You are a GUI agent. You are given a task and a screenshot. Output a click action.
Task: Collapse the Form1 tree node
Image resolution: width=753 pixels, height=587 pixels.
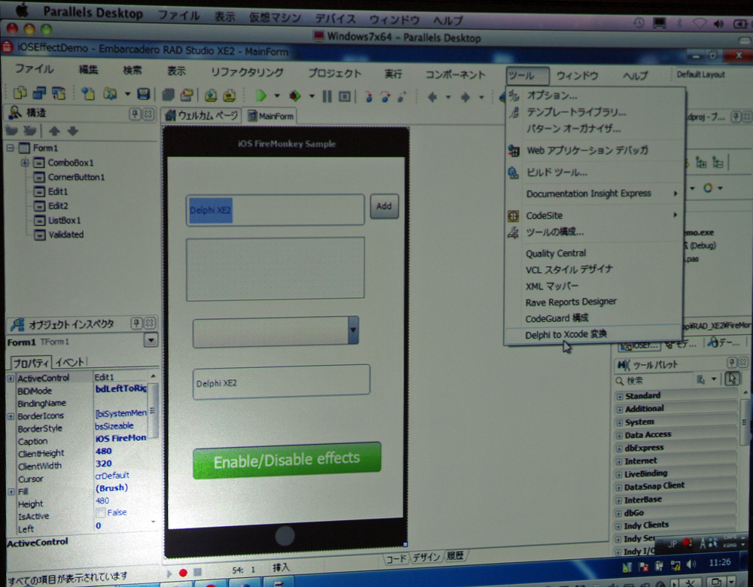pyautogui.click(x=10, y=148)
